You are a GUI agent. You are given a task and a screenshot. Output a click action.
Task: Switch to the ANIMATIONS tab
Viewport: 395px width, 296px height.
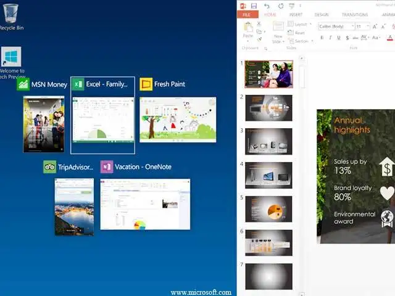pyautogui.click(x=388, y=15)
